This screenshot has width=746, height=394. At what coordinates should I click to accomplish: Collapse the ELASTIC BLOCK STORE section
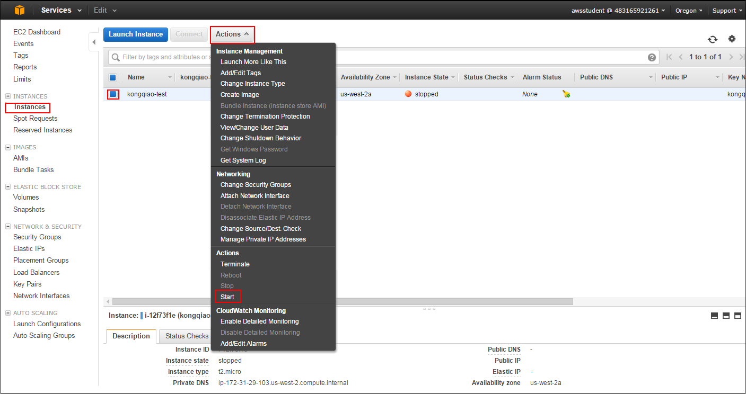[x=8, y=187]
